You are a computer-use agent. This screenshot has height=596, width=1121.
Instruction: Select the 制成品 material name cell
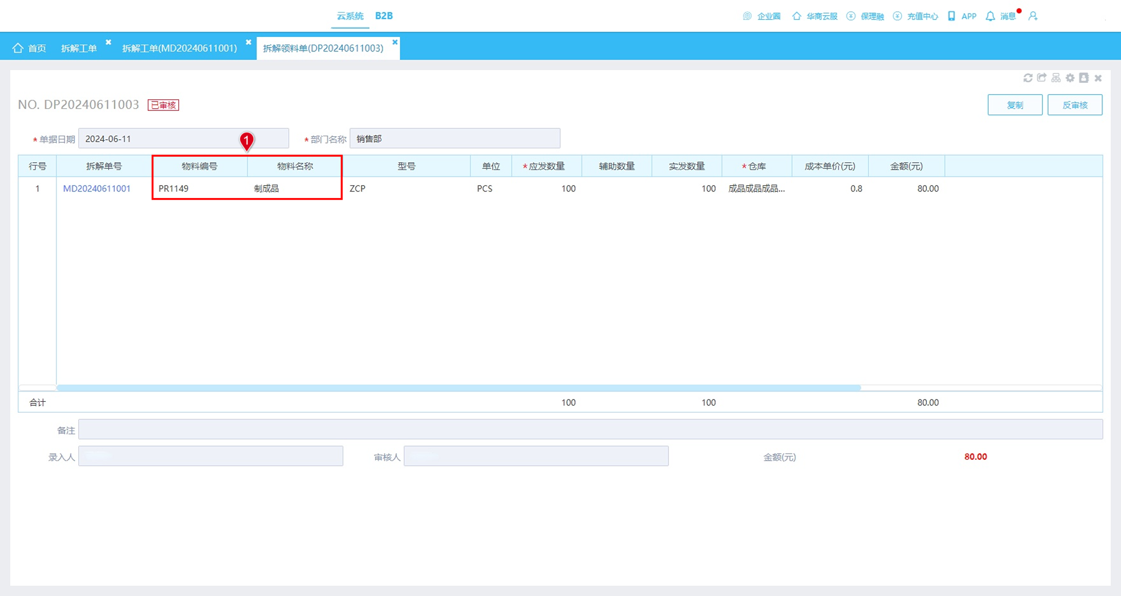tap(295, 189)
